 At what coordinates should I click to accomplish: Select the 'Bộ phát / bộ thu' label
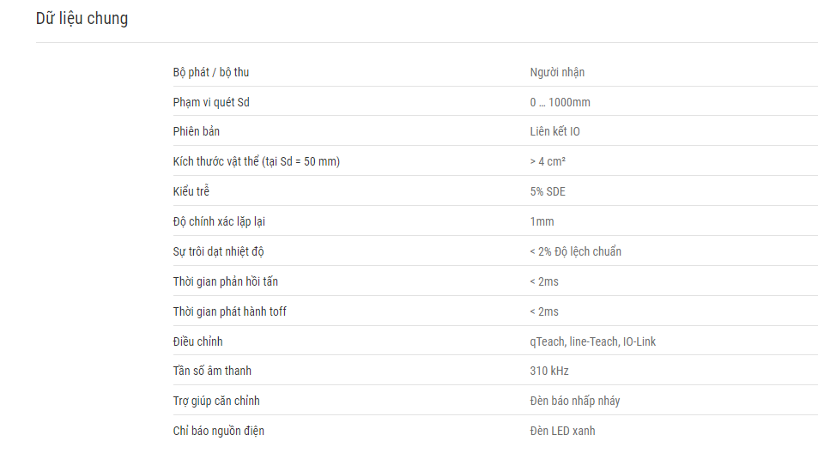(x=211, y=72)
